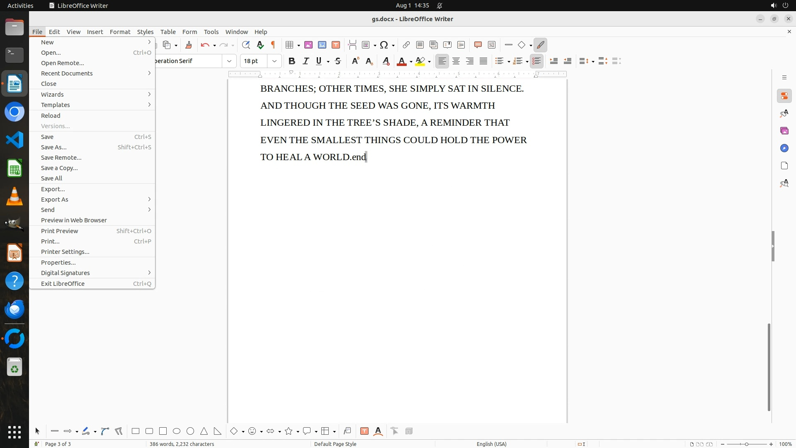Open the font size dropdown
Viewport: 796px width, 448px height.
pyautogui.click(x=274, y=61)
